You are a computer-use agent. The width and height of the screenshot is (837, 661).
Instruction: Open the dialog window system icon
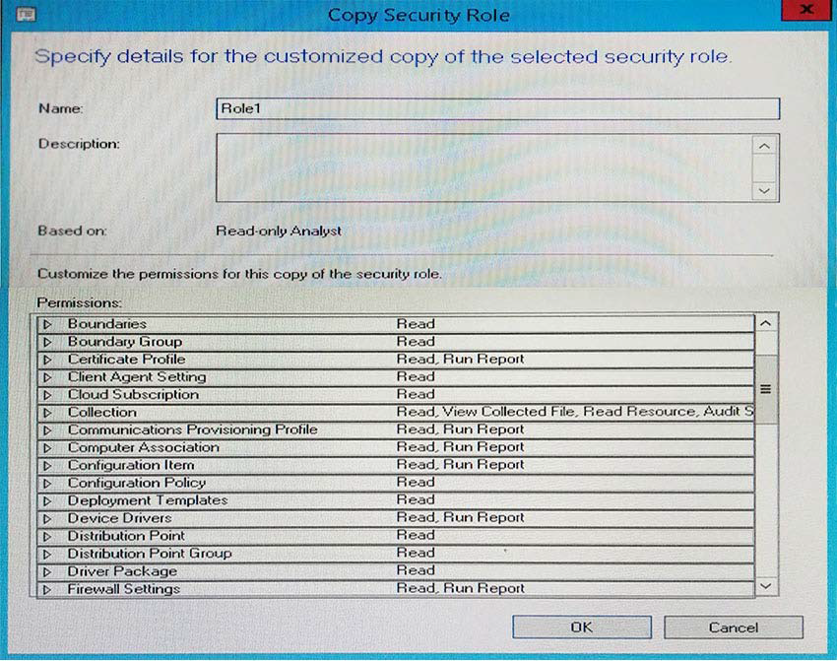click(x=26, y=15)
